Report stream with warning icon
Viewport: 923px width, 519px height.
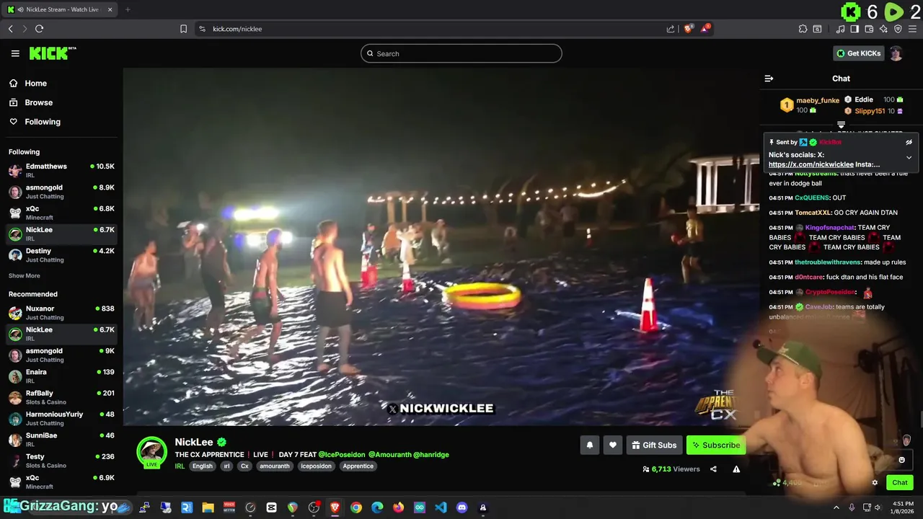(x=736, y=469)
